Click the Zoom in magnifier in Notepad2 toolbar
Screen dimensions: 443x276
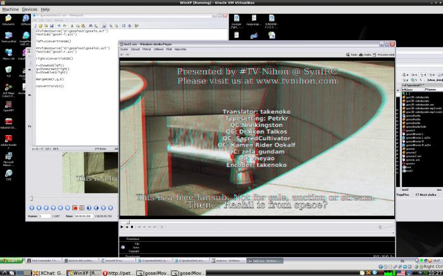click(x=111, y=26)
